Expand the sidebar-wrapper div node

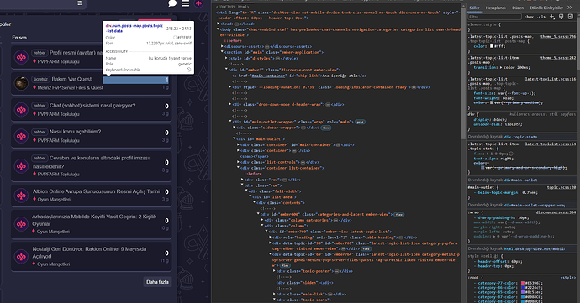pyautogui.click(x=235, y=128)
